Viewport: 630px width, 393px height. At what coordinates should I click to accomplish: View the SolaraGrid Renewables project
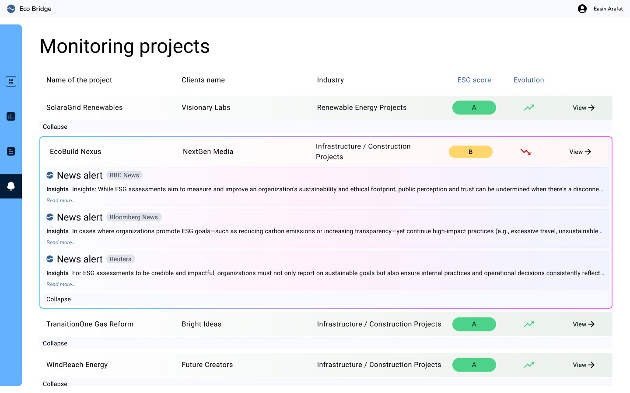click(x=583, y=108)
